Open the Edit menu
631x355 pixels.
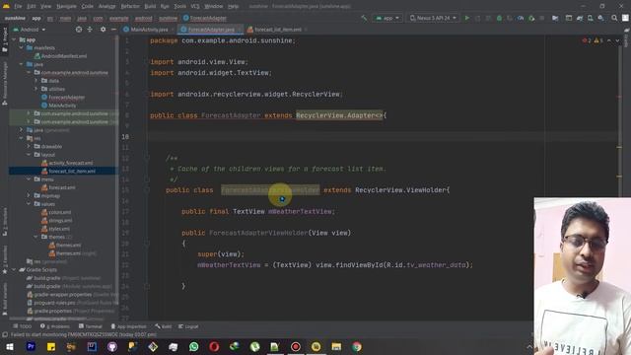[x=32, y=7]
